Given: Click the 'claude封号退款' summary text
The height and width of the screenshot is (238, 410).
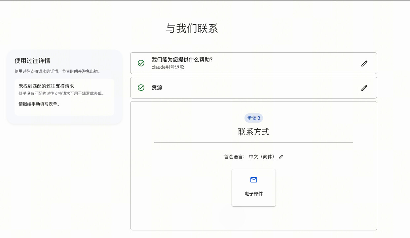Looking at the screenshot, I should (168, 67).
